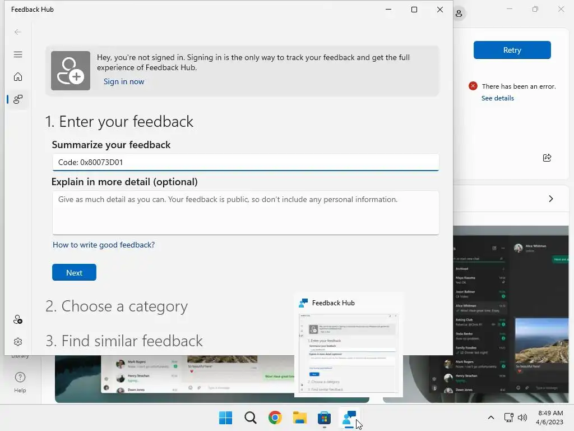Open the clock and date flyout
574x431 pixels.
point(549,418)
